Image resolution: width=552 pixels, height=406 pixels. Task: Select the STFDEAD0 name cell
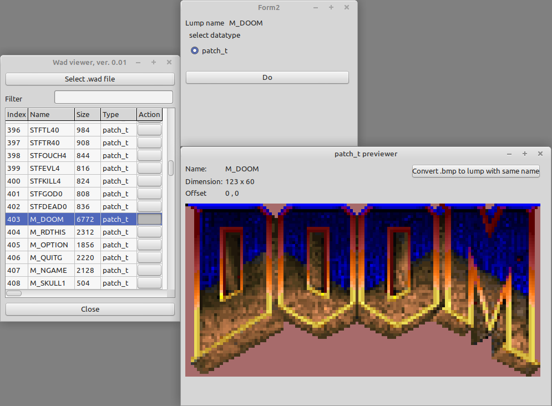[x=52, y=206]
